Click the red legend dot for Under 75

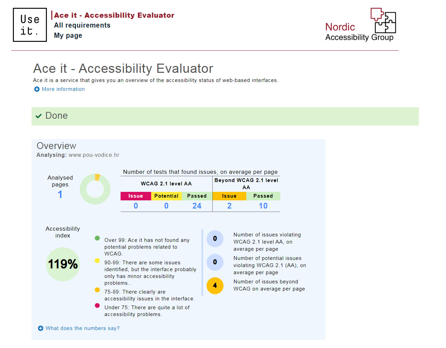click(x=97, y=305)
